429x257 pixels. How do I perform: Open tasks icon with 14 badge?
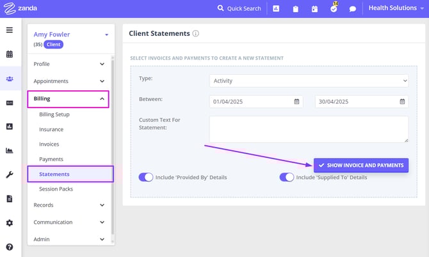[334, 9]
